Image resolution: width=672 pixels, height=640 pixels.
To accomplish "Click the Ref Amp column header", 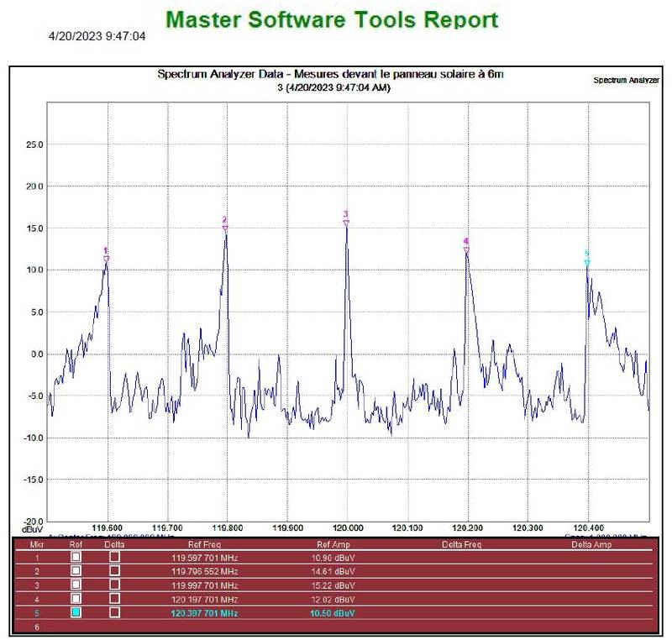I will click(334, 544).
